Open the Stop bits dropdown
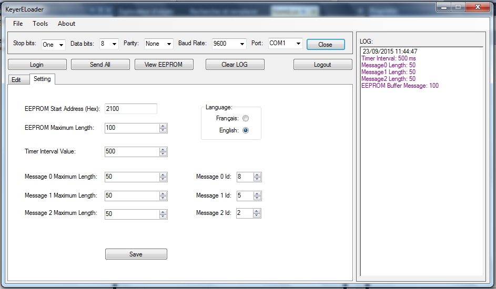Screen dimensions: 496x289 [x=61, y=45]
